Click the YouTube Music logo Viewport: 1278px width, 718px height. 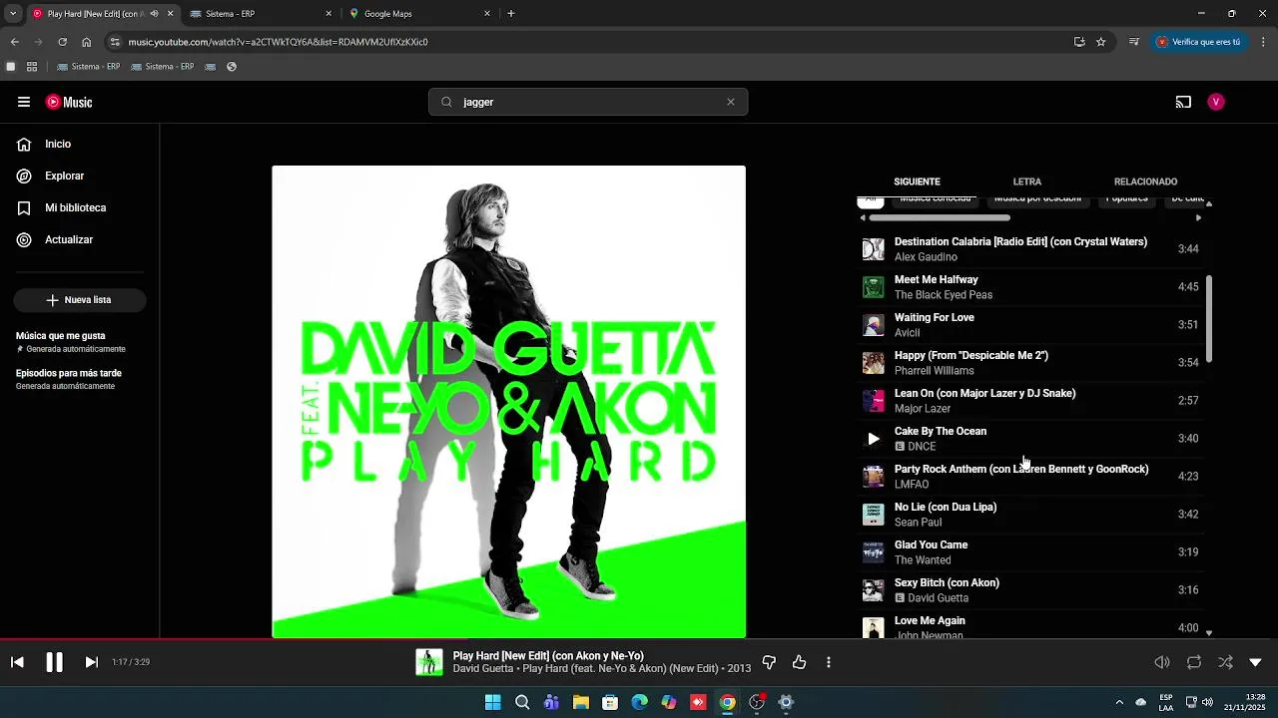point(69,102)
